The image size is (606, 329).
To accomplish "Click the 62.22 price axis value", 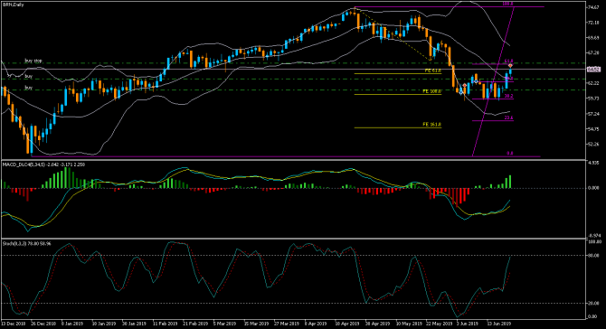I will click(593, 83).
